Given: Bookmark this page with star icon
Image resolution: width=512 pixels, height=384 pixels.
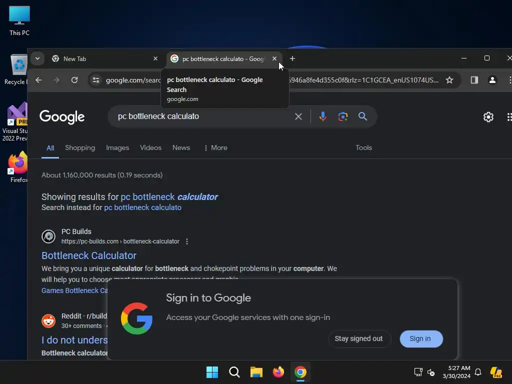Looking at the screenshot, I should (x=449, y=80).
